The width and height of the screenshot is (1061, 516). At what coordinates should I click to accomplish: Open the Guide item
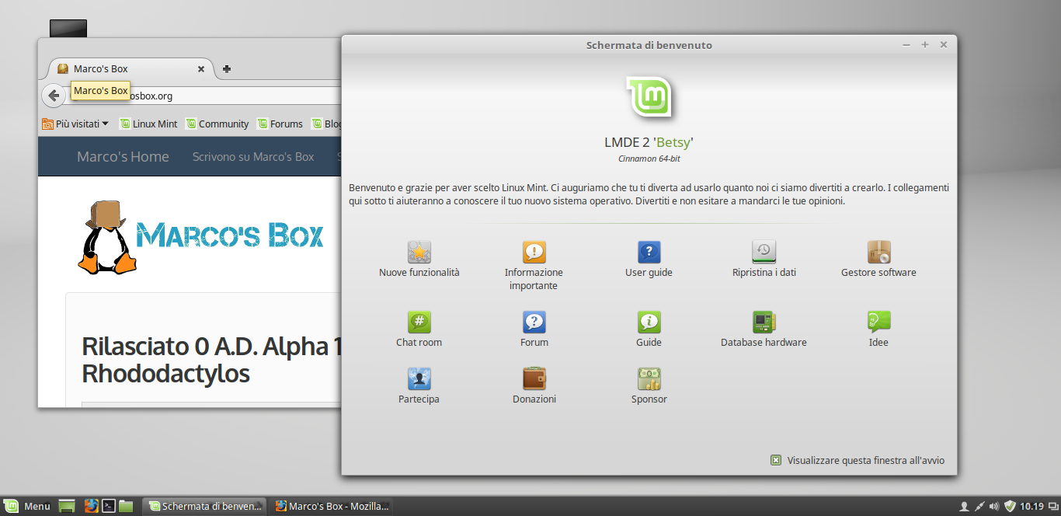click(649, 329)
